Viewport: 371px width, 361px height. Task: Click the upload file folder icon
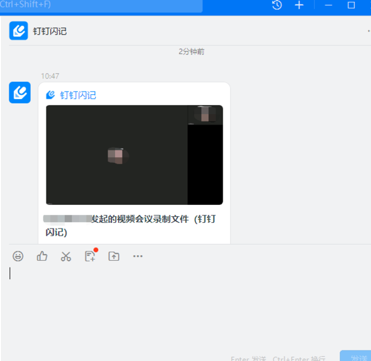click(x=114, y=256)
